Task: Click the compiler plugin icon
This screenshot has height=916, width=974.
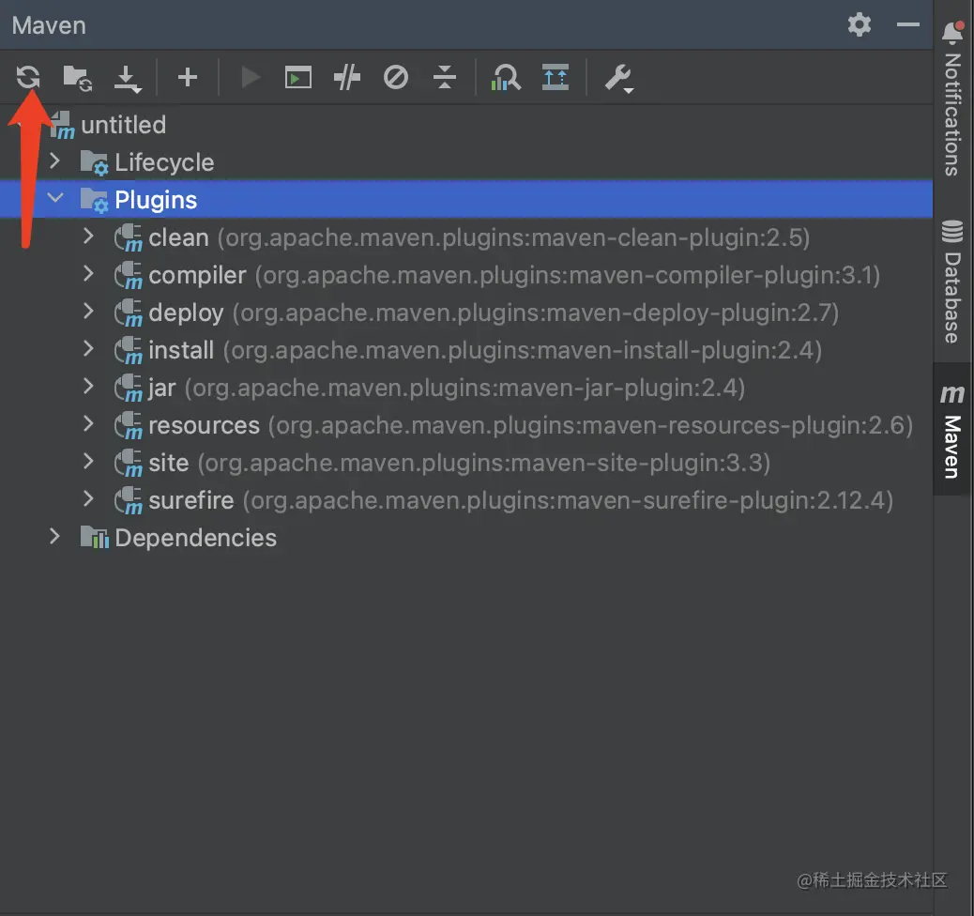Action: [x=129, y=275]
